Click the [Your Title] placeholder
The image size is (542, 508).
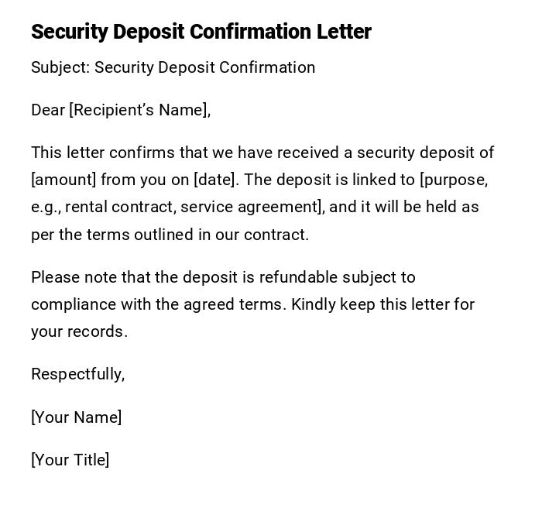click(70, 460)
